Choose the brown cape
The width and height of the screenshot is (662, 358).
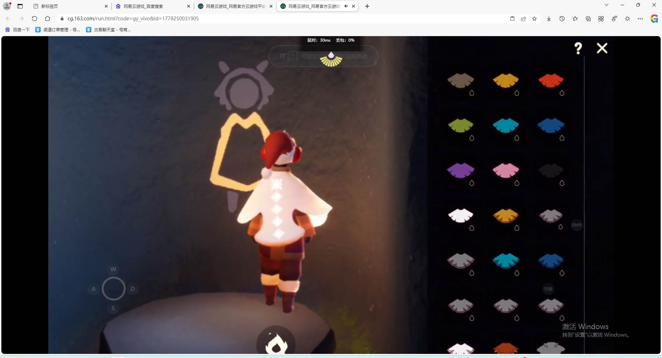pos(461,80)
